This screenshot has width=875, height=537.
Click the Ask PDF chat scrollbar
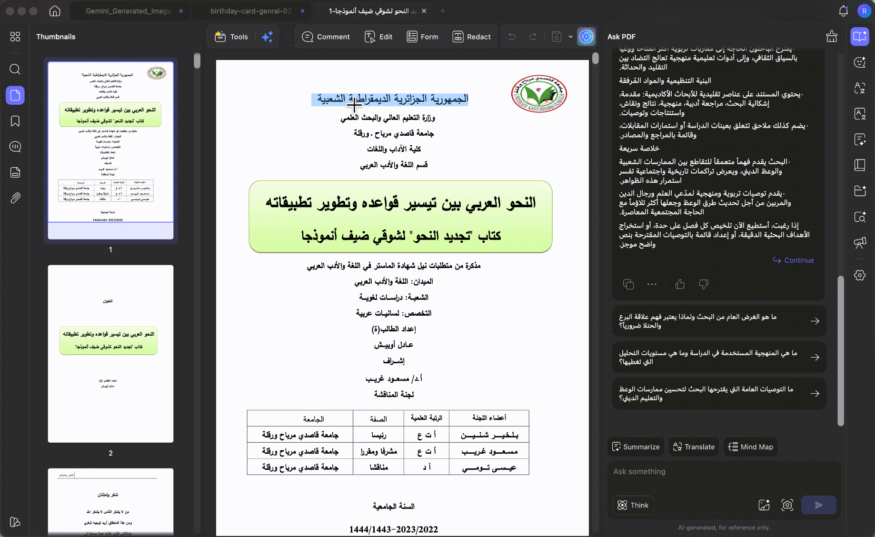[x=841, y=350]
